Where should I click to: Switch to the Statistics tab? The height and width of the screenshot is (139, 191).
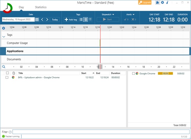(x=41, y=7)
